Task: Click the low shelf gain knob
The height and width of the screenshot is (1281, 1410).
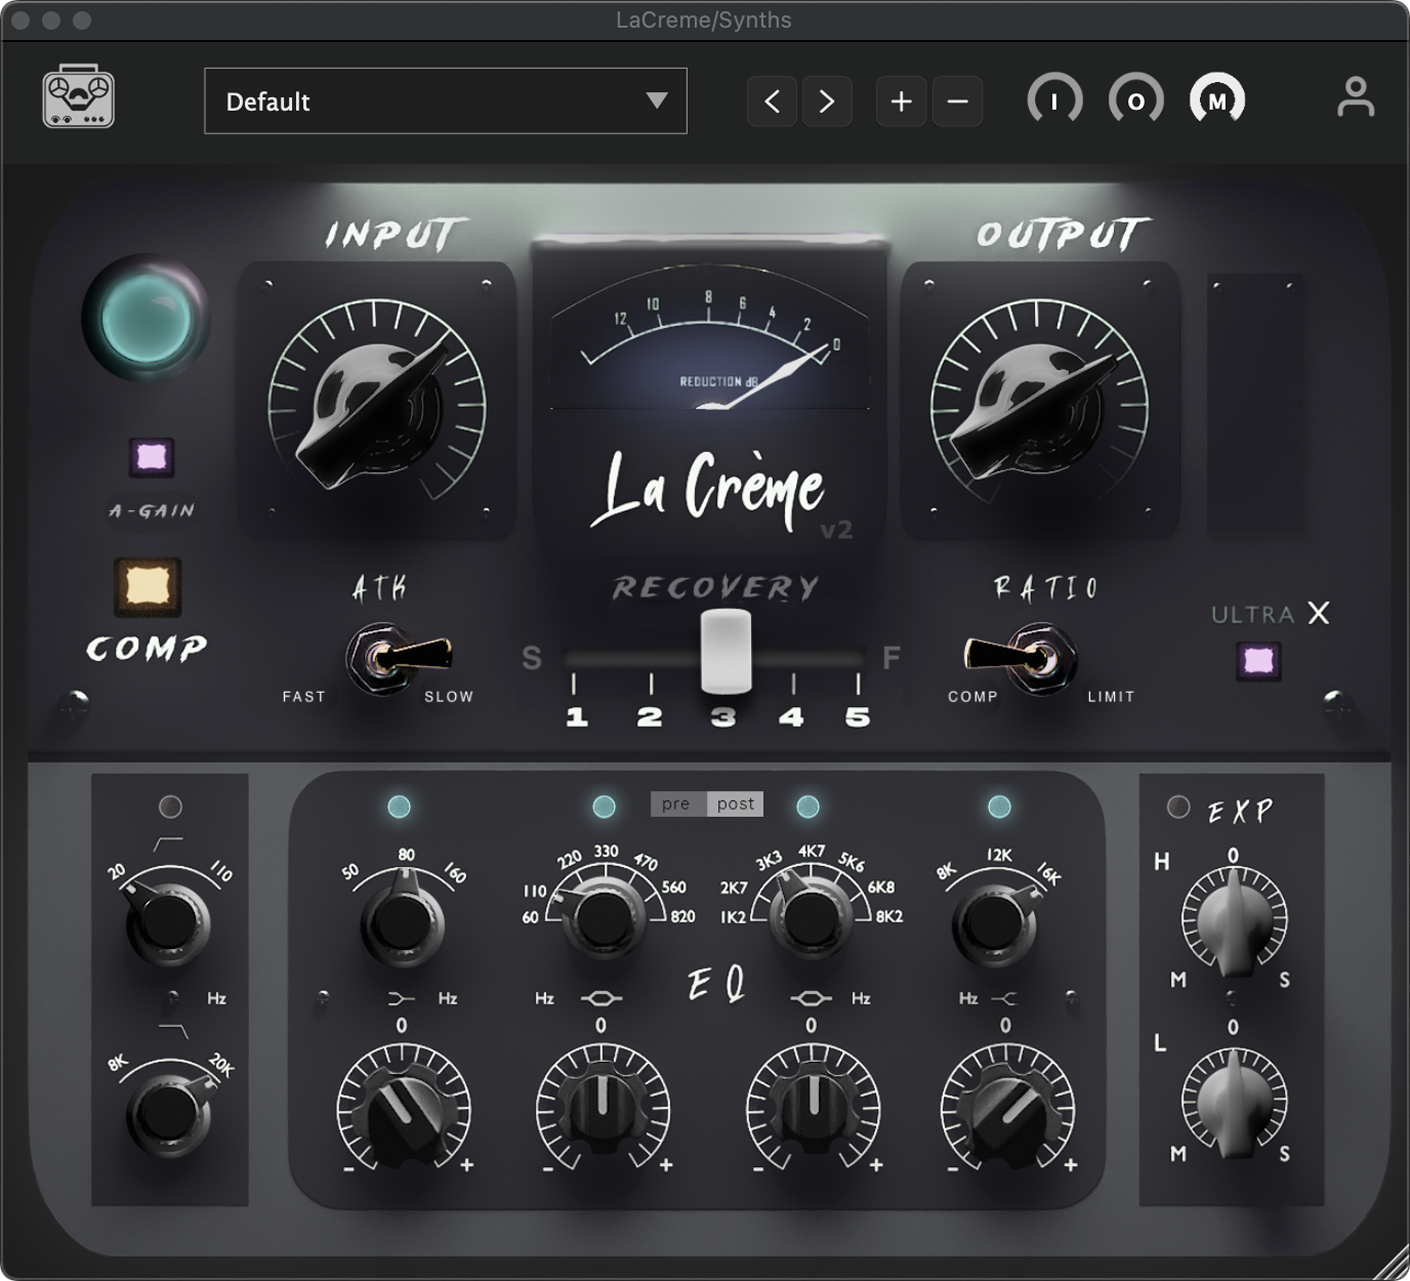Action: (x=403, y=1111)
